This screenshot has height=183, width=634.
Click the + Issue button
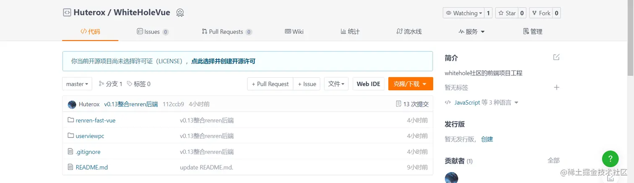click(x=307, y=84)
